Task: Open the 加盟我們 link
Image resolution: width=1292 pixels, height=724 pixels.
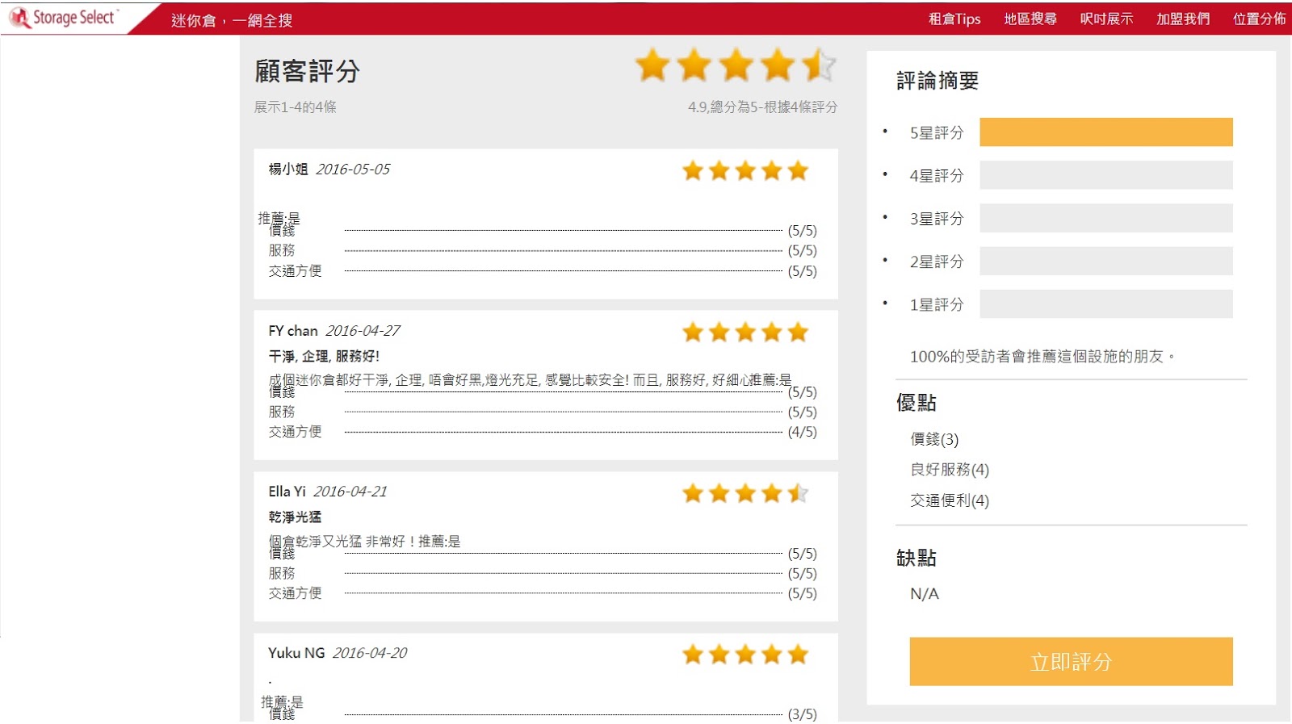Action: coord(1182,19)
